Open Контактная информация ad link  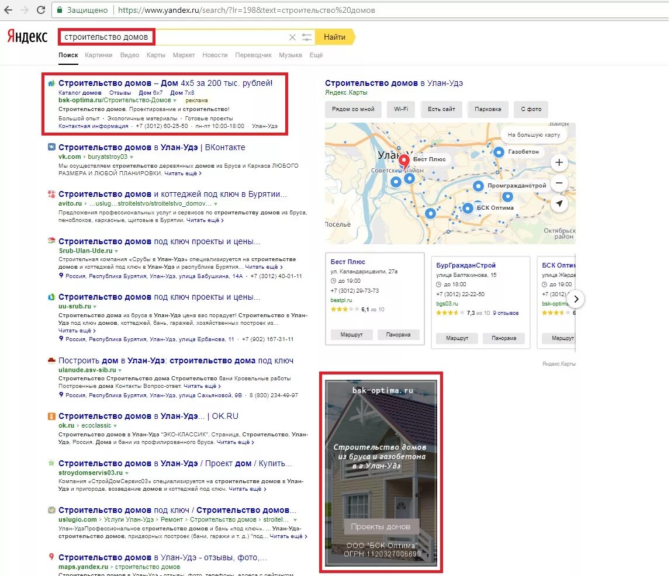(94, 126)
